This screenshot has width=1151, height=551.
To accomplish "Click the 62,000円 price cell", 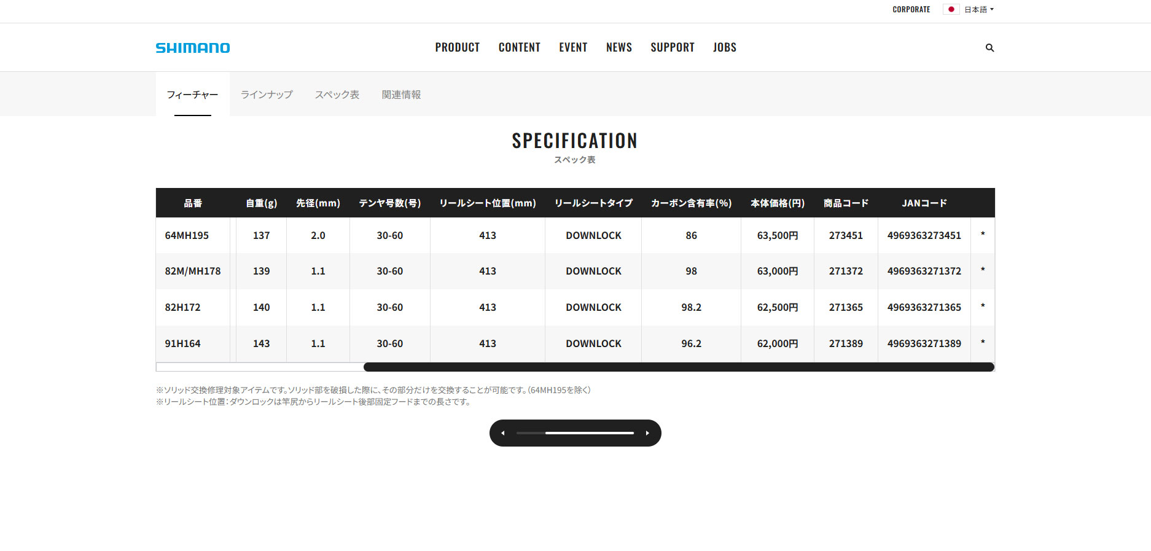I will pyautogui.click(x=778, y=343).
